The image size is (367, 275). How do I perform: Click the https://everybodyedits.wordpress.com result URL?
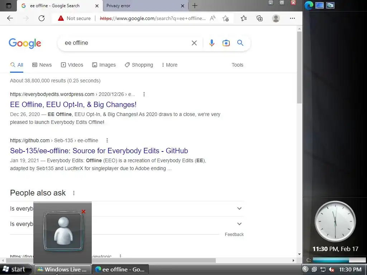72,94
